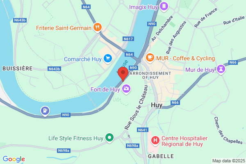246x164 pixels.
Task: Select the Imagix Huy text label
Action: coord(143,7)
